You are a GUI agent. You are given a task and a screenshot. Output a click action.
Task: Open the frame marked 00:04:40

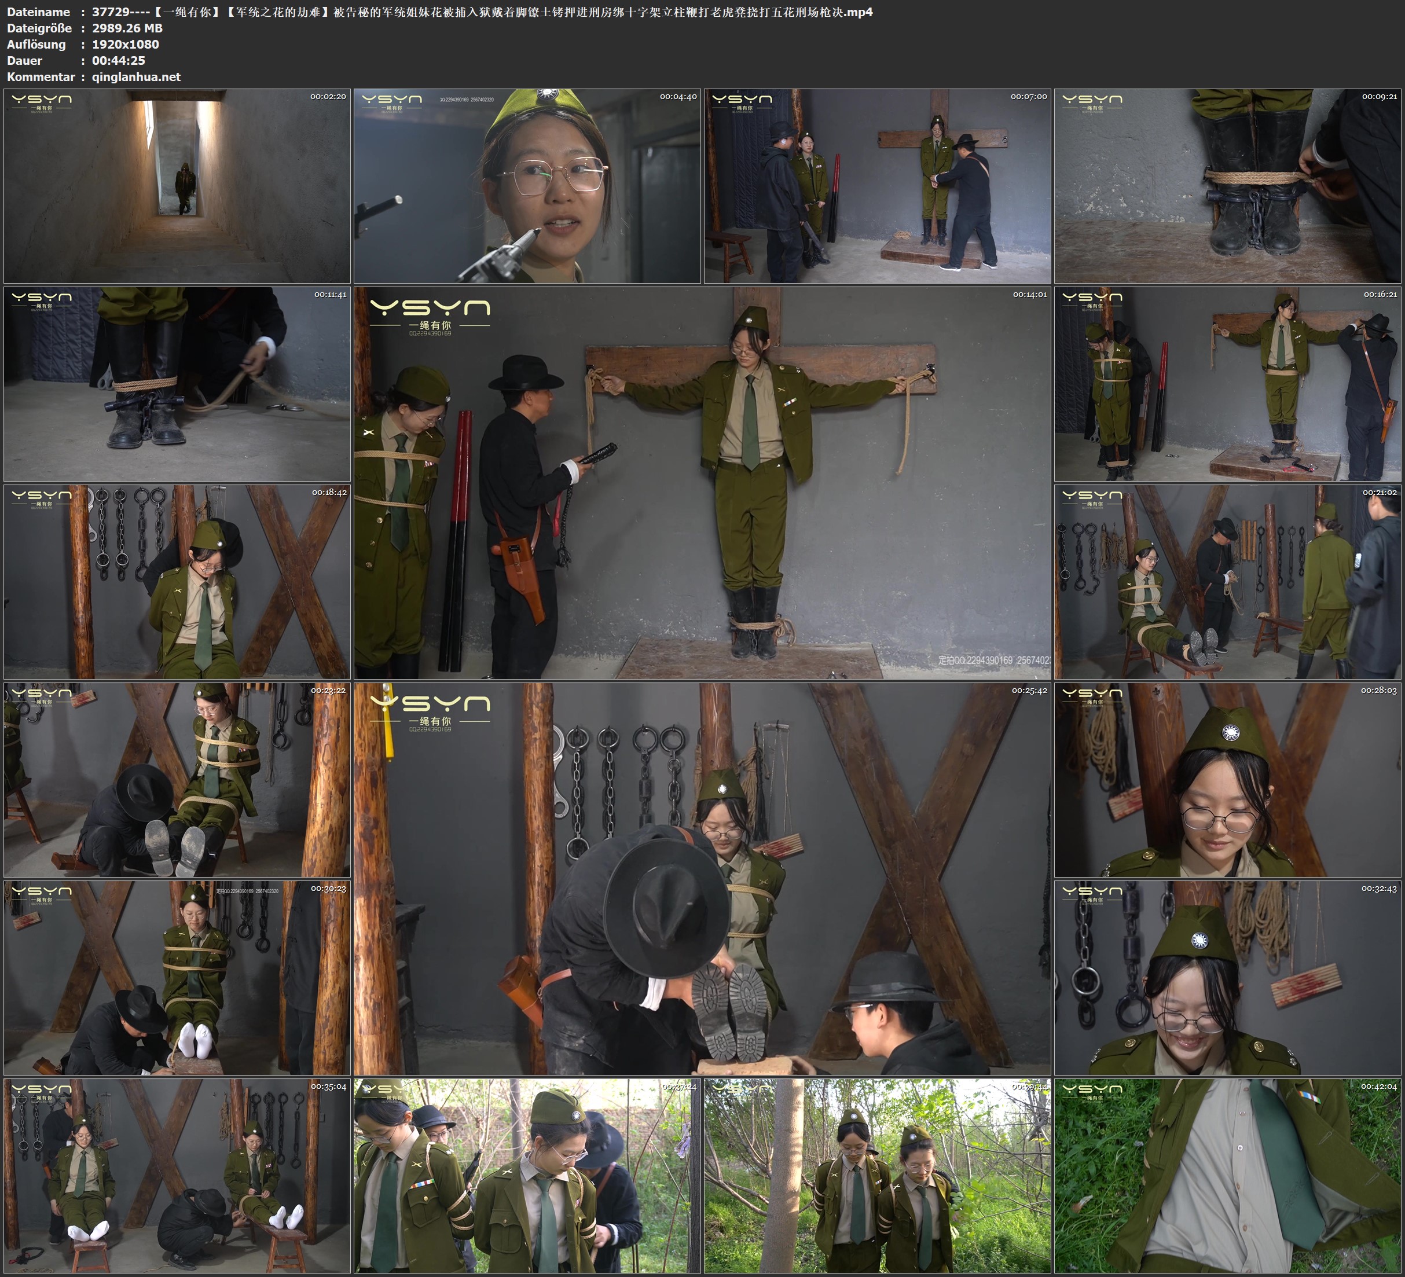(527, 185)
